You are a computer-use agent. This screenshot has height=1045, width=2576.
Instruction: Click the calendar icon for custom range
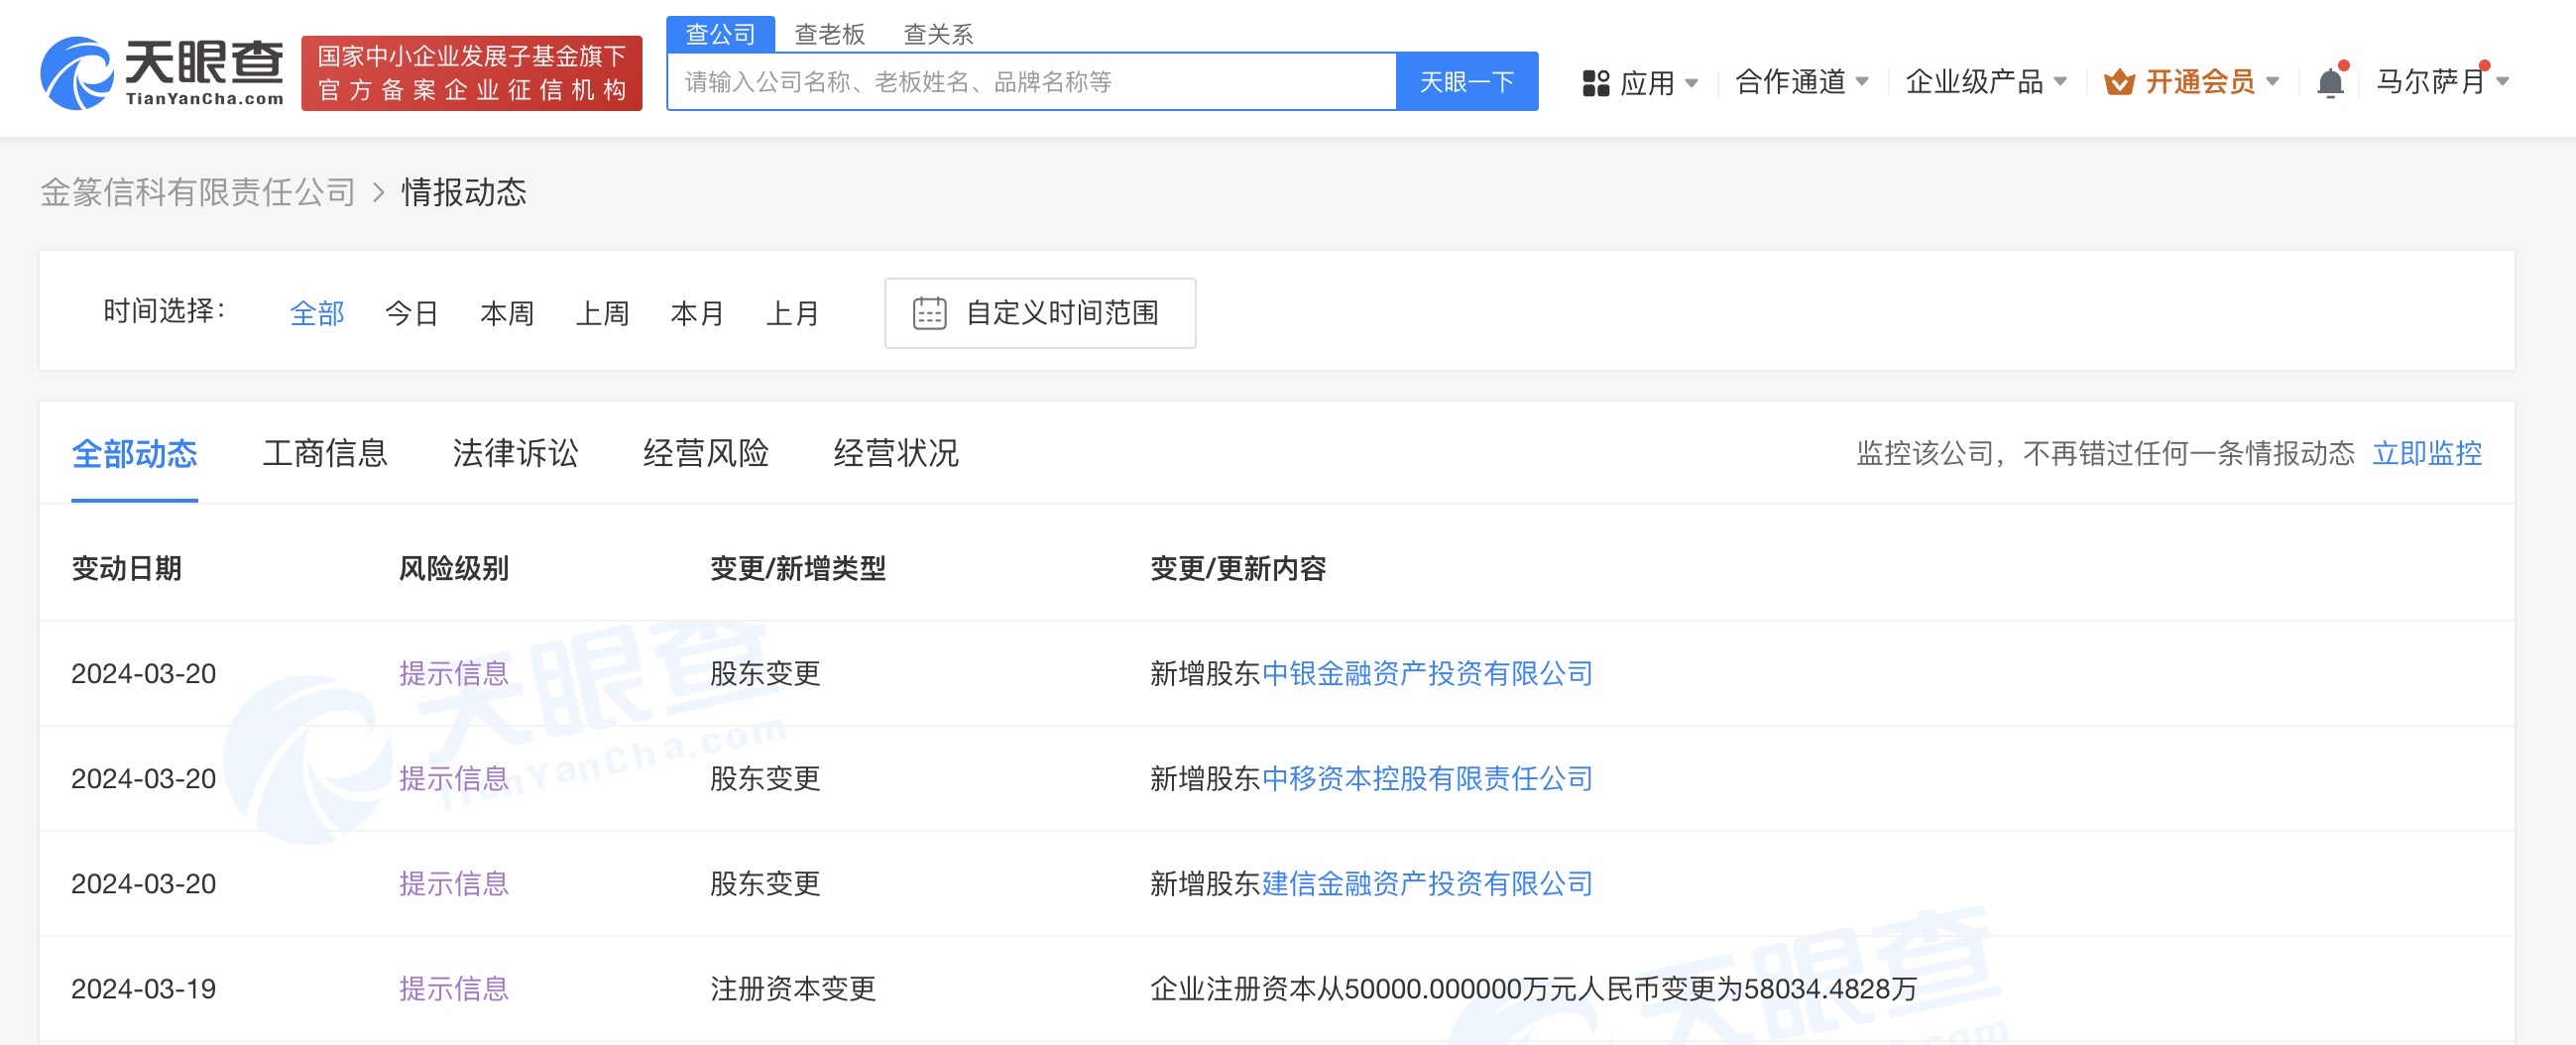click(x=929, y=313)
